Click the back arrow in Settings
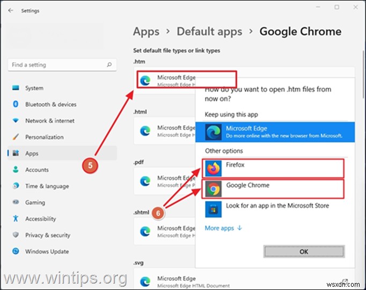Viewport: 366px width, 290px height. (x=11, y=11)
